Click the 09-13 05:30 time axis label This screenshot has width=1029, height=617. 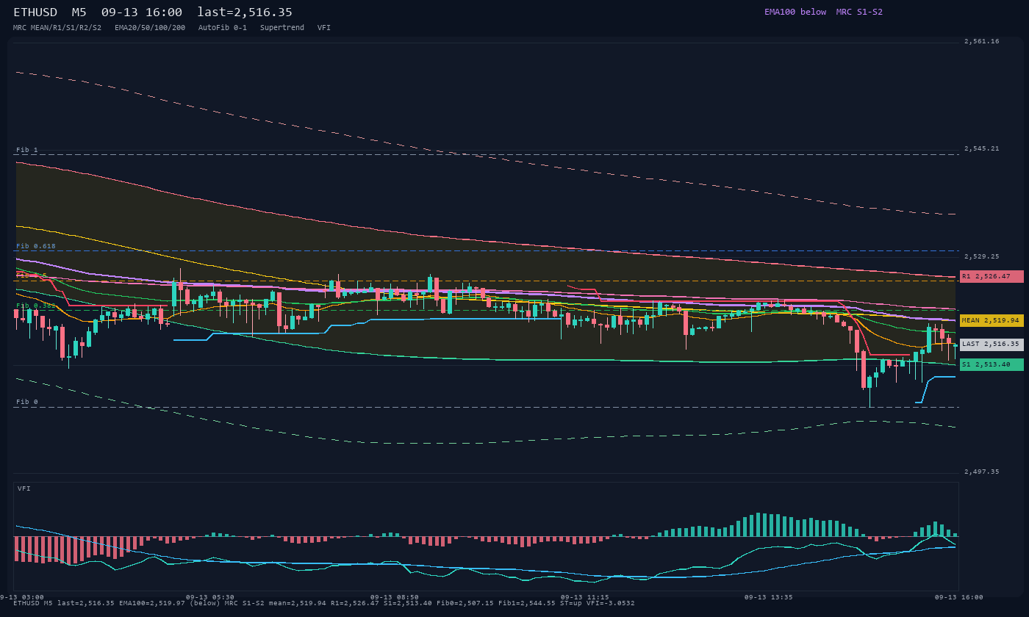click(210, 597)
